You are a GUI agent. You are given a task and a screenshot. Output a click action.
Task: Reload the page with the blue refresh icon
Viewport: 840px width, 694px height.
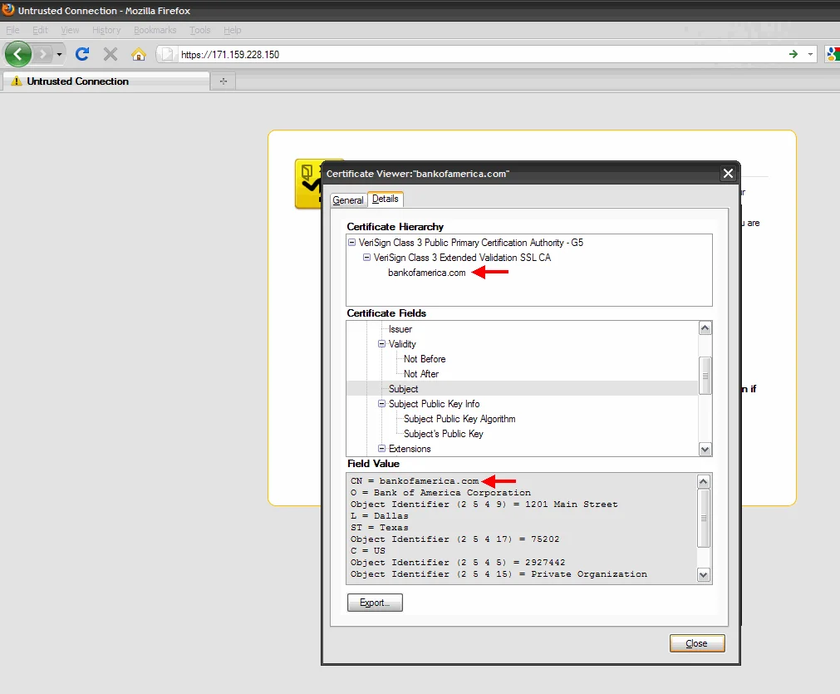pyautogui.click(x=82, y=54)
